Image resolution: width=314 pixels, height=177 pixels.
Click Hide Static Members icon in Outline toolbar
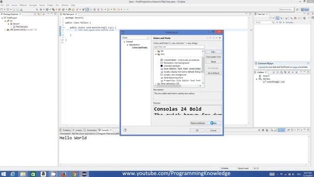coord(289,72)
